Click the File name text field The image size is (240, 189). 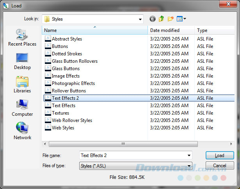pos(132,155)
